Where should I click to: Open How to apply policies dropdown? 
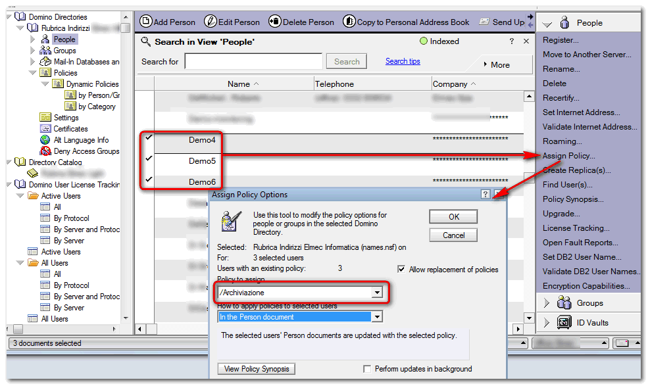376,317
